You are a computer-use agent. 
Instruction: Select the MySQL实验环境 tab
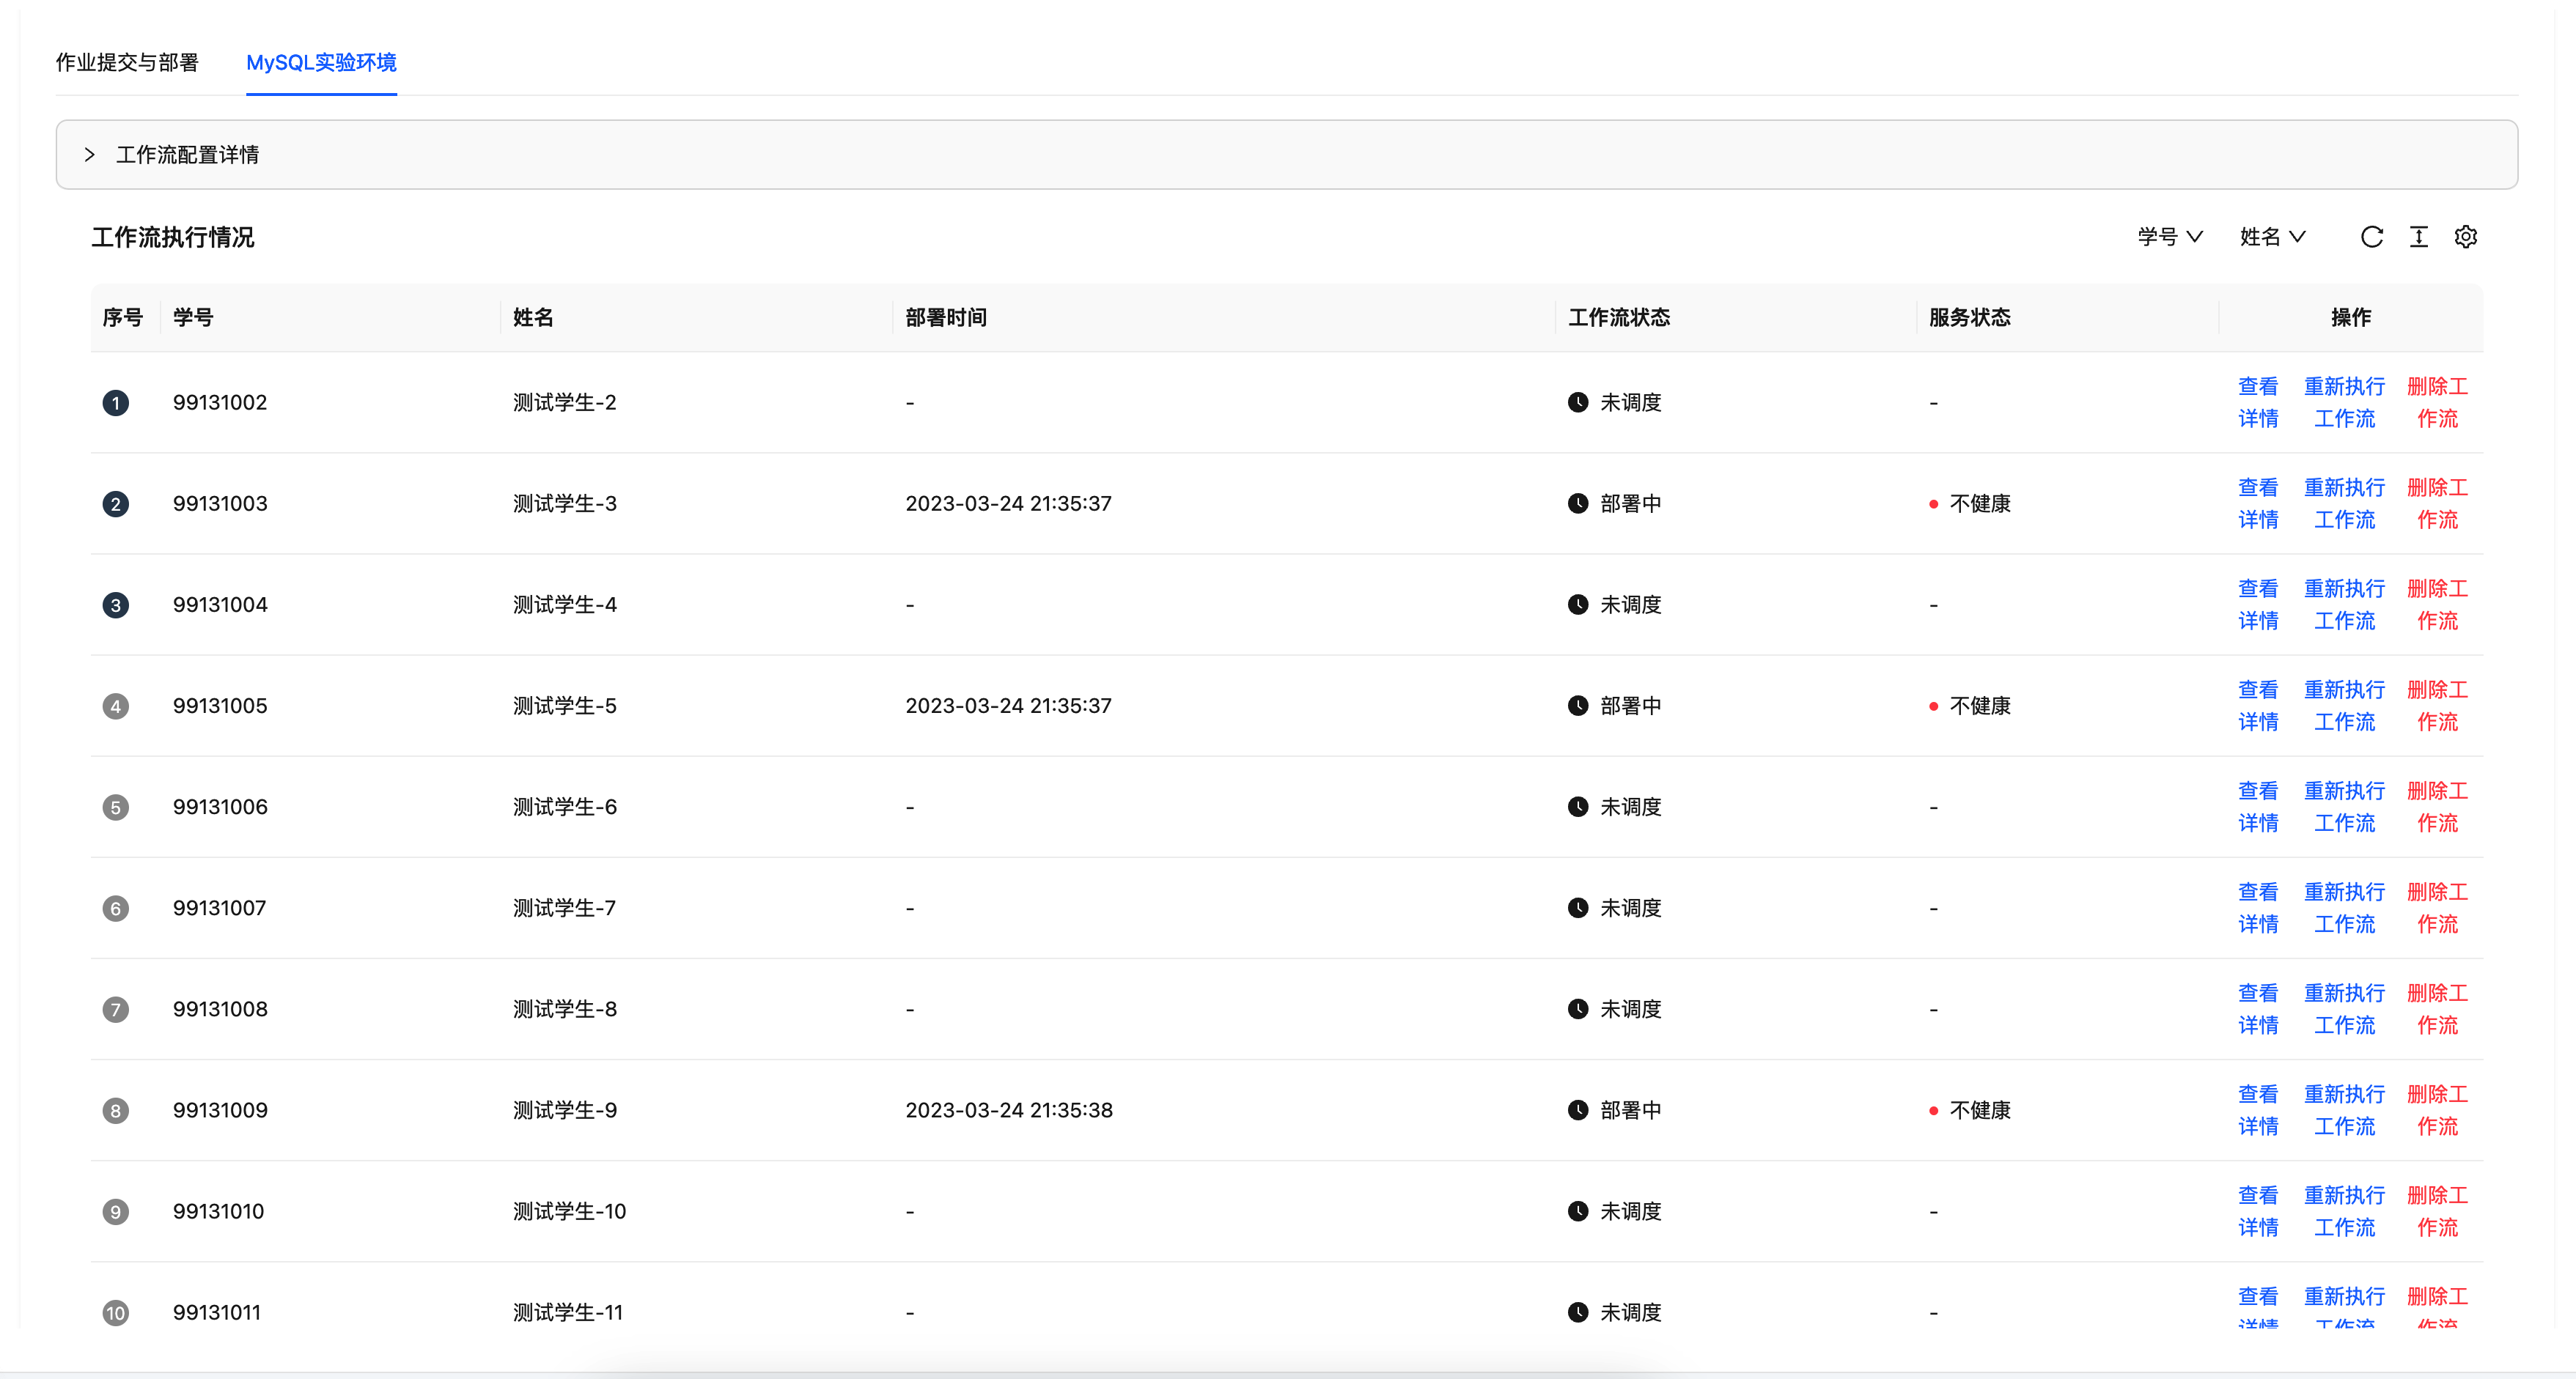coord(321,63)
